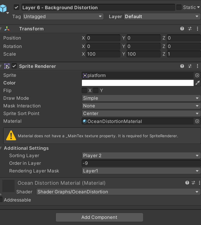Toggle the GameObject active checkbox
Image resolution: width=201 pixels, height=225 pixels.
tap(16, 7)
